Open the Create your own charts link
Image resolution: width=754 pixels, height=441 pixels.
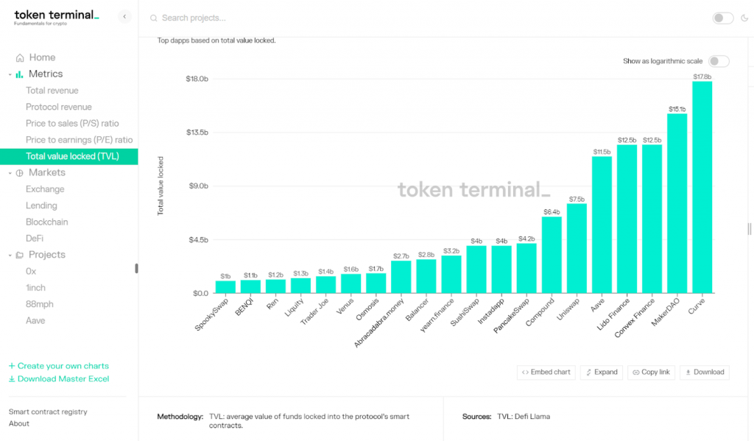60,365
